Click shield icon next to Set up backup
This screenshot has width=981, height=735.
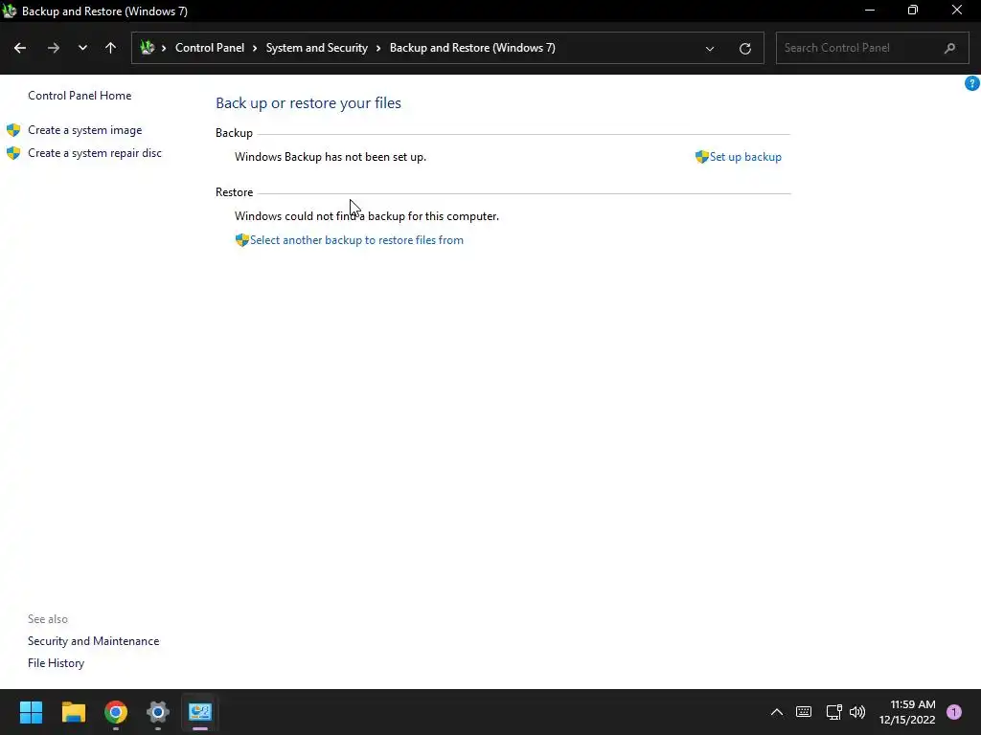pos(701,157)
